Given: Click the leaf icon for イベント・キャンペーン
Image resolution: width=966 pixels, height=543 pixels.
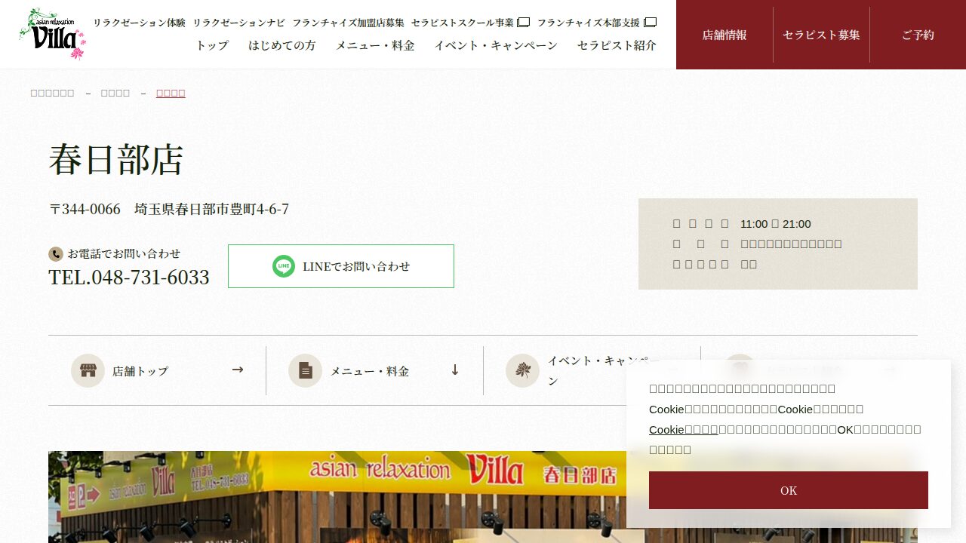Looking at the screenshot, I should [522, 370].
